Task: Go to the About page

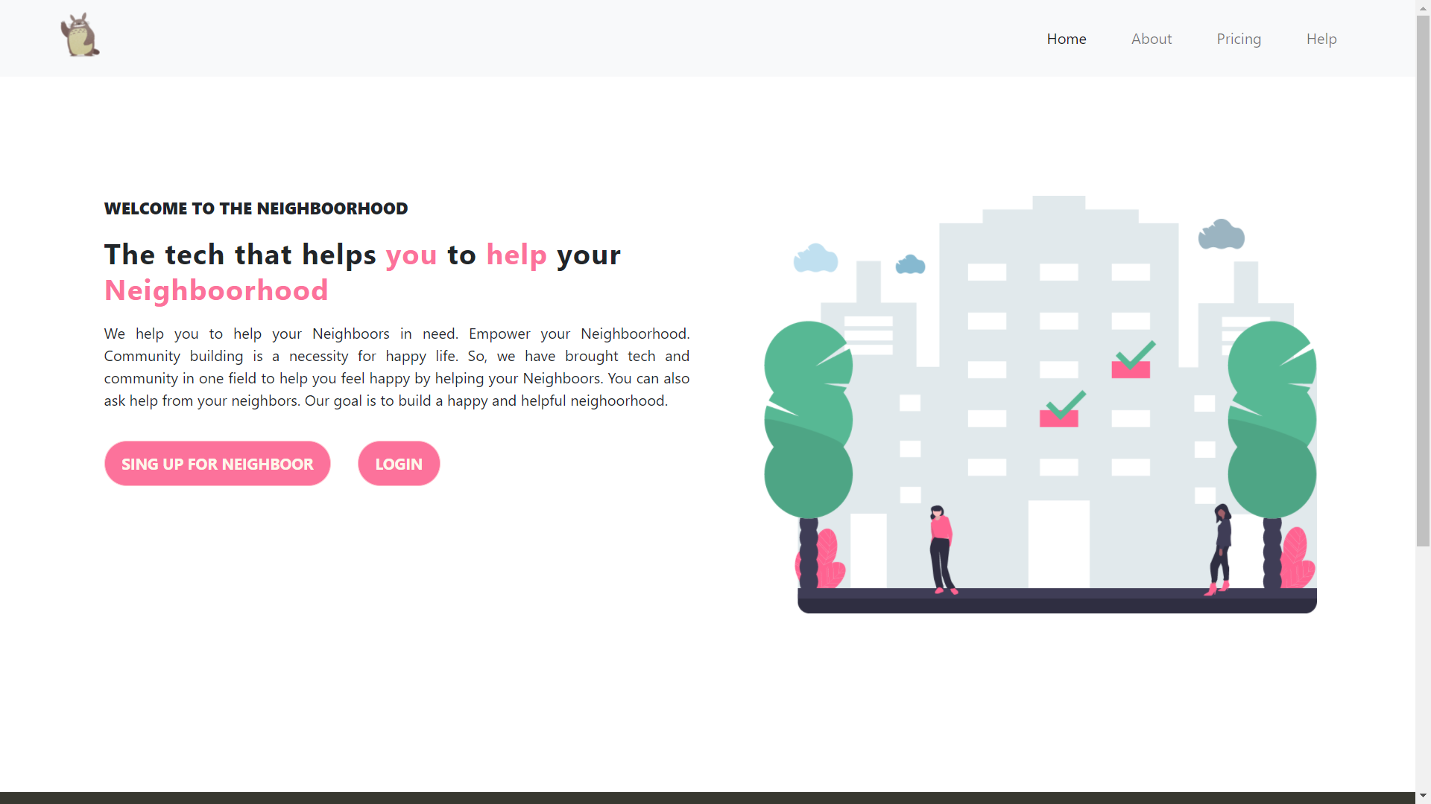Action: 1151,39
